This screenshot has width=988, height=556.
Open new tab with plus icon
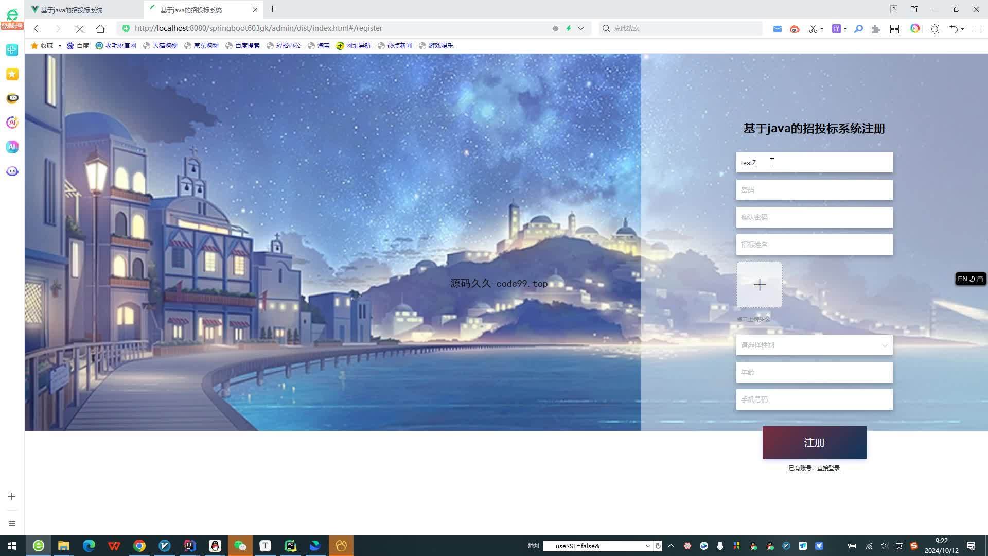[x=272, y=9]
